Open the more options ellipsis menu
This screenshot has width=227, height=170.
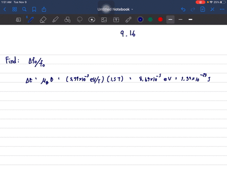222,9
